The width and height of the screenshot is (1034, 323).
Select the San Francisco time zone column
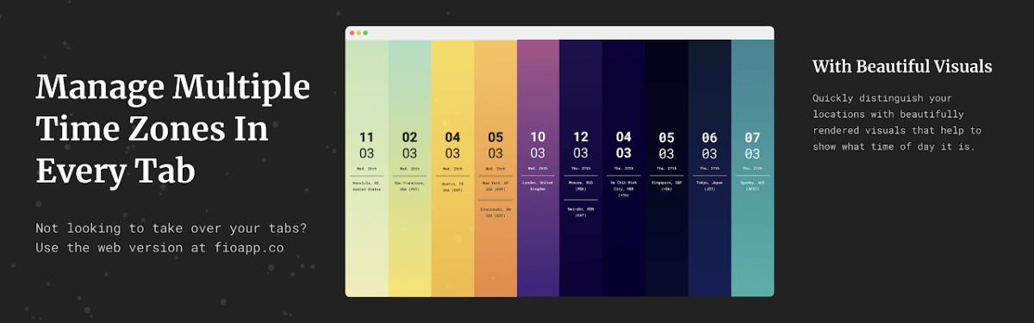(x=409, y=168)
